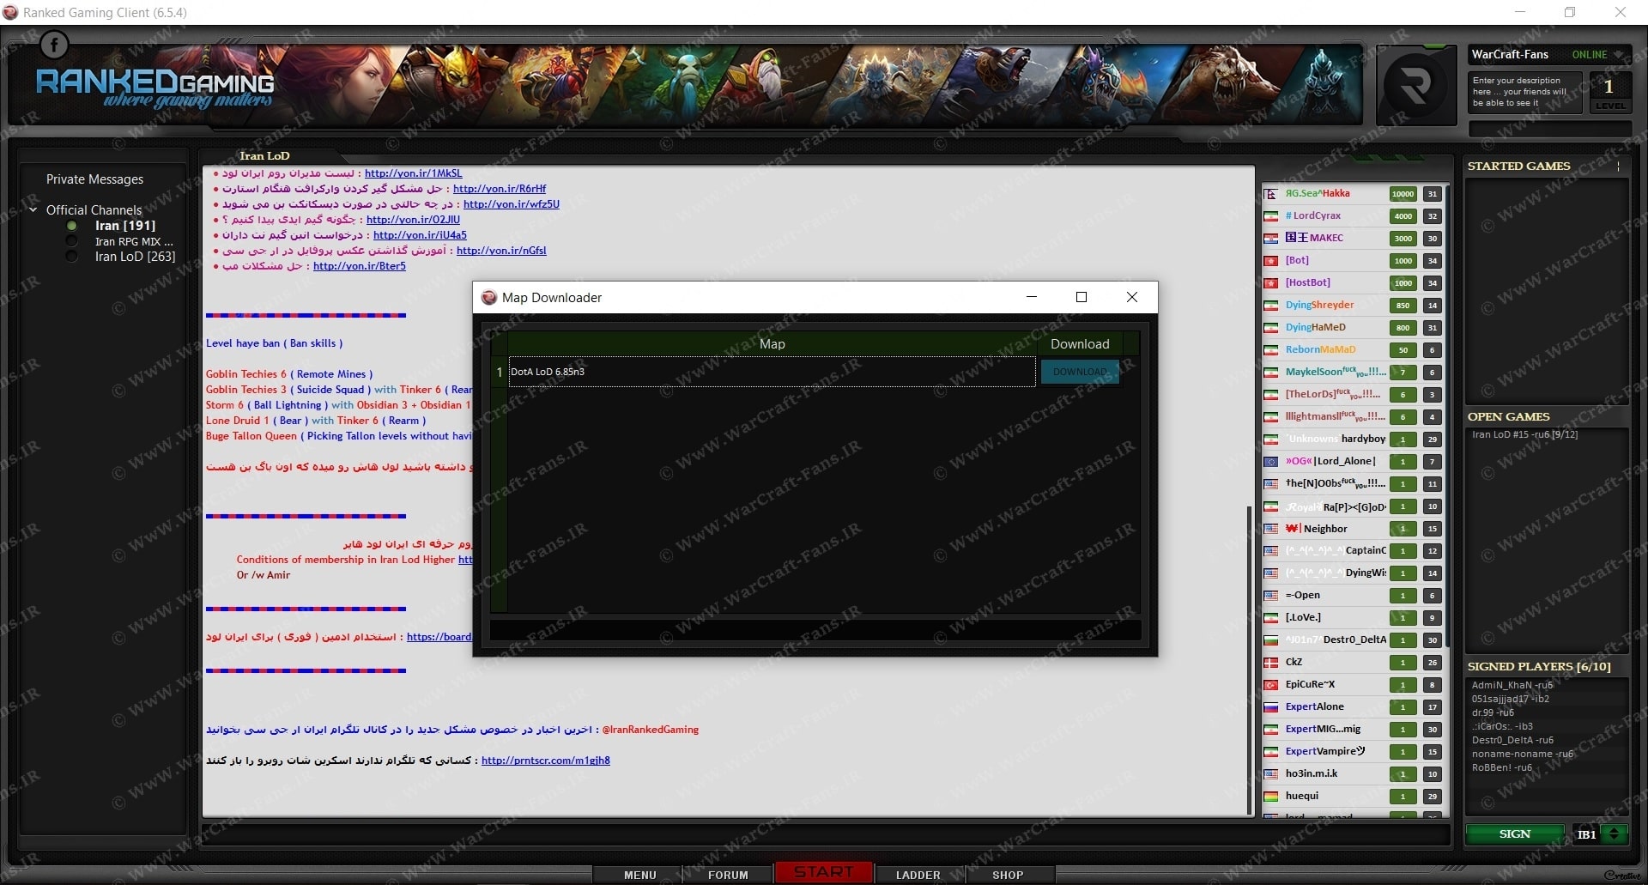The image size is (1648, 885).
Task: Click the green SIGN button
Action: pyautogui.click(x=1514, y=833)
